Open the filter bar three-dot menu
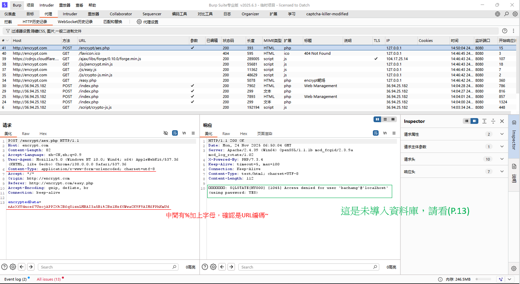This screenshot has width=520, height=284. pos(514,31)
